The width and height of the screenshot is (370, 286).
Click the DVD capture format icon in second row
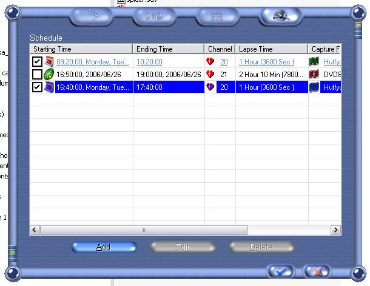click(x=314, y=74)
